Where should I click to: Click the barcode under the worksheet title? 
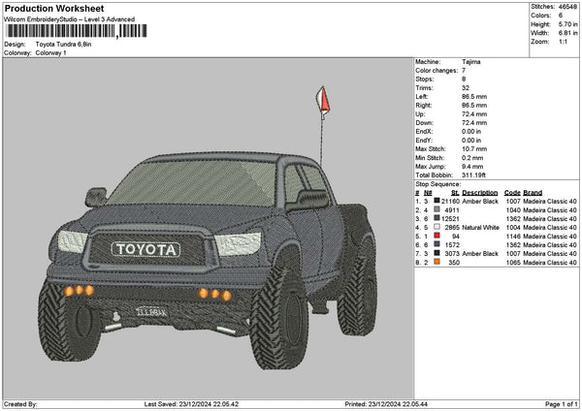[x=77, y=31]
